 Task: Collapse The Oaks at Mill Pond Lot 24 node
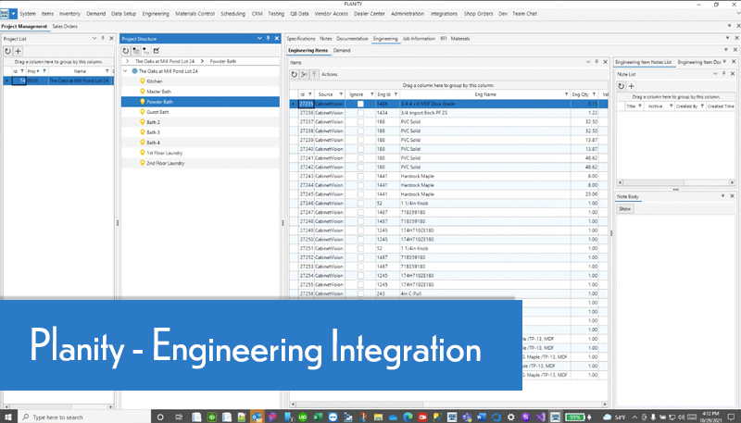125,71
